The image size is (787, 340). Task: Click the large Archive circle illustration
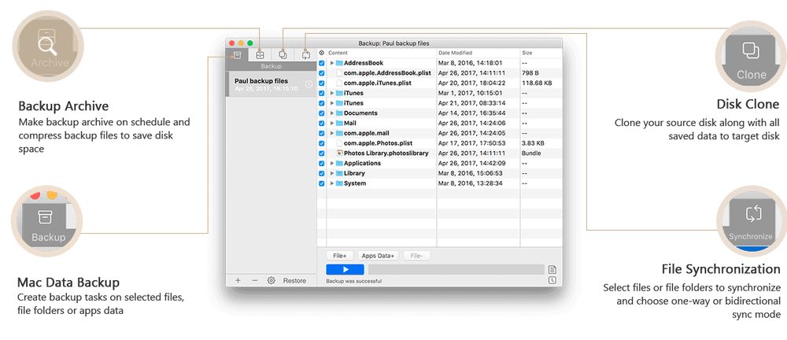pos(48,47)
